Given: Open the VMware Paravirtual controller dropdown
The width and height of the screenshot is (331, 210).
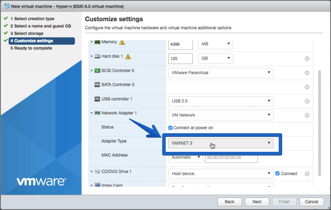Looking at the screenshot, I should pos(221,73).
